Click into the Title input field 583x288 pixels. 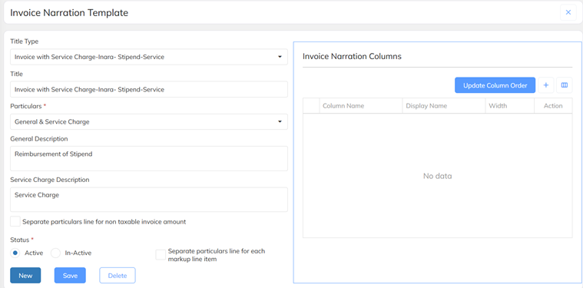(x=149, y=89)
